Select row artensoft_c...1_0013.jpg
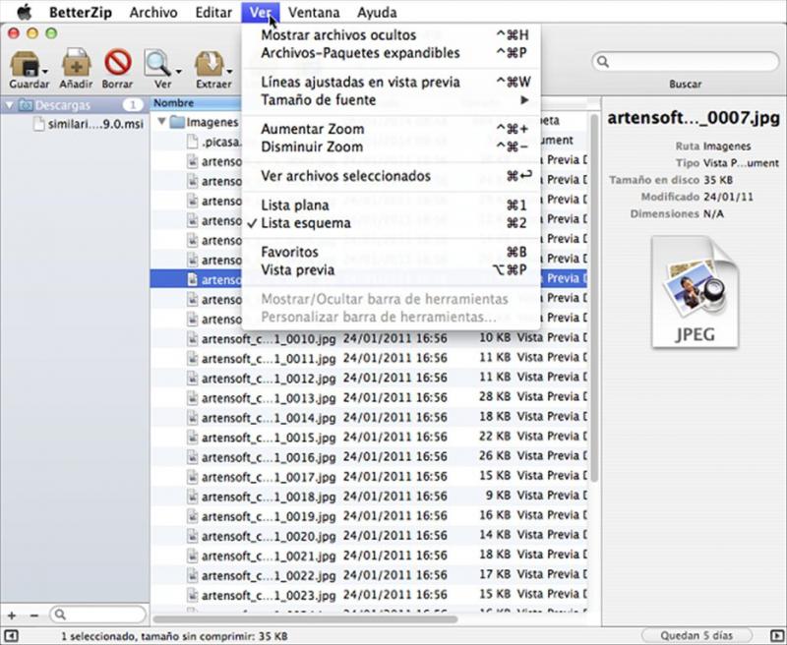The height and width of the screenshot is (645, 787). point(369,398)
